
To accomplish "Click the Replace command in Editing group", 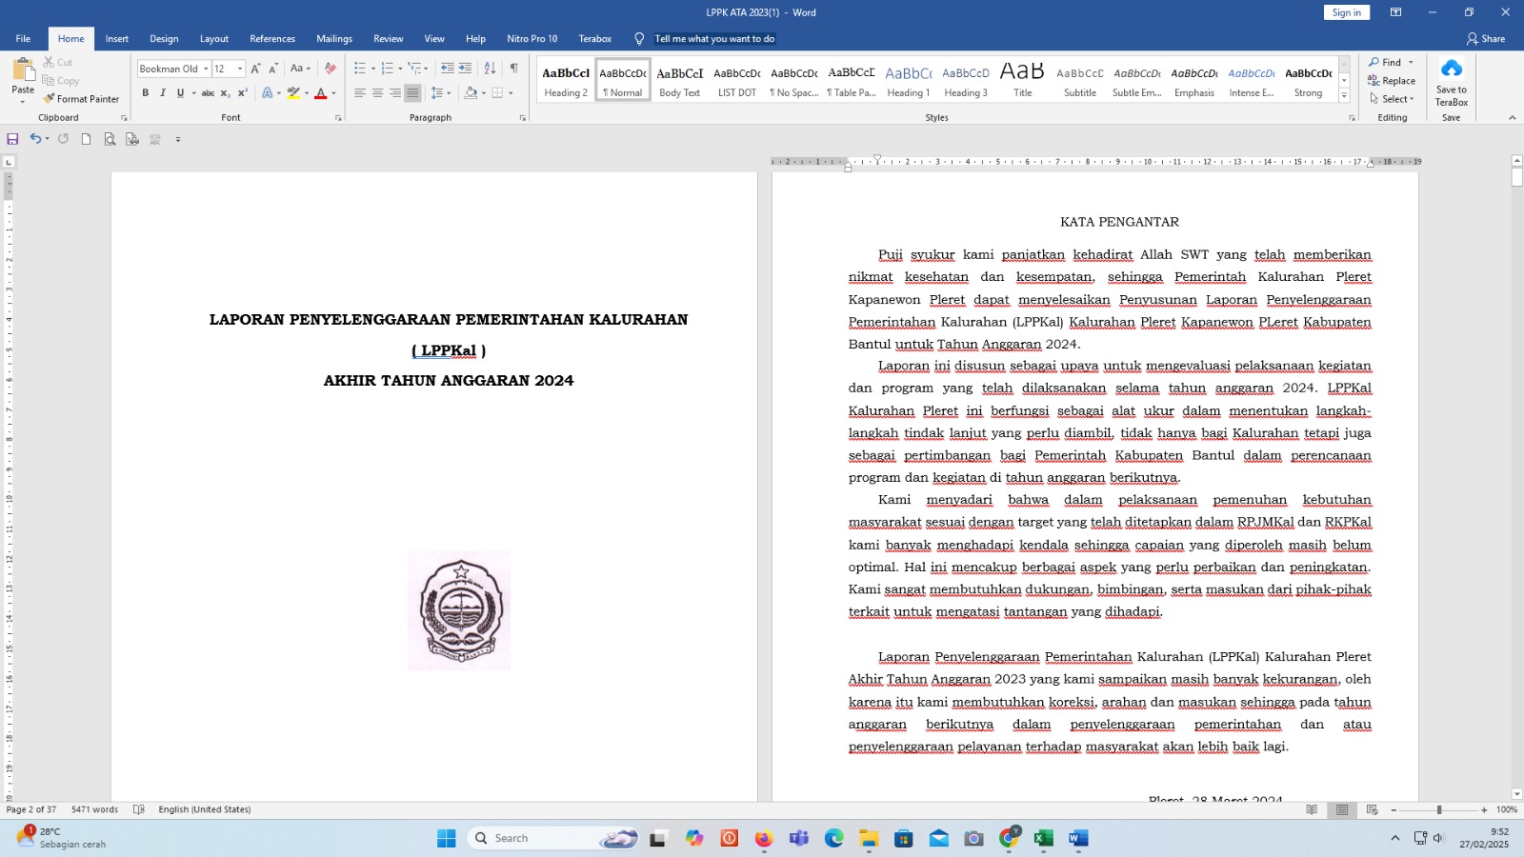I will coord(1391,81).
